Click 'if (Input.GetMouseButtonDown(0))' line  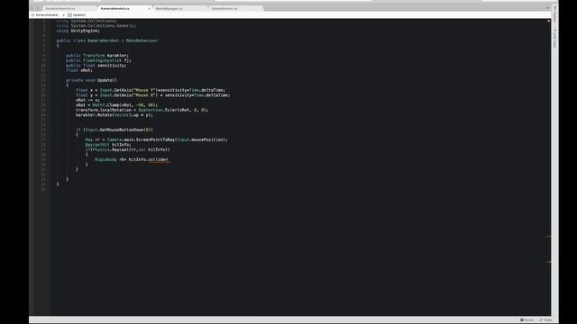click(114, 130)
